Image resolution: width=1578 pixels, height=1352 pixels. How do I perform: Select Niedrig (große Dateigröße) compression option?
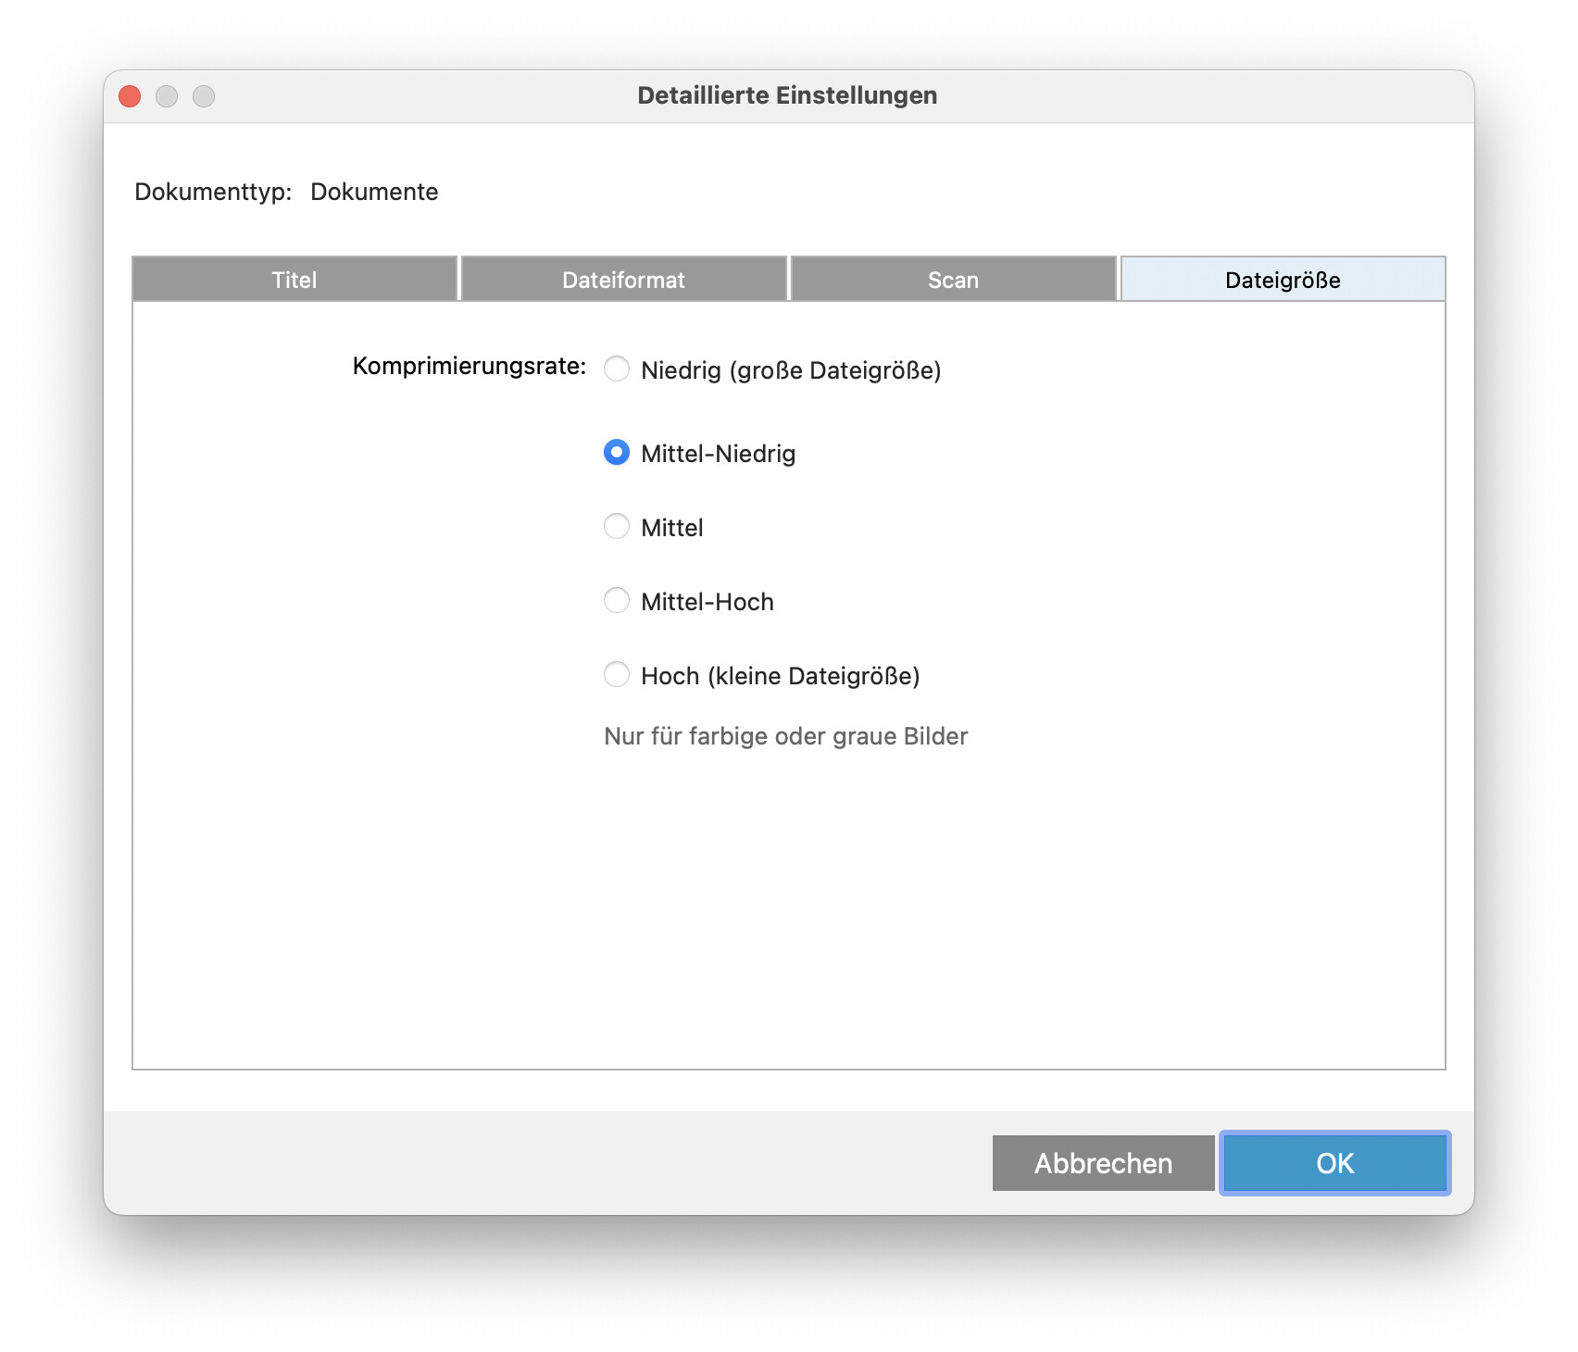click(617, 369)
